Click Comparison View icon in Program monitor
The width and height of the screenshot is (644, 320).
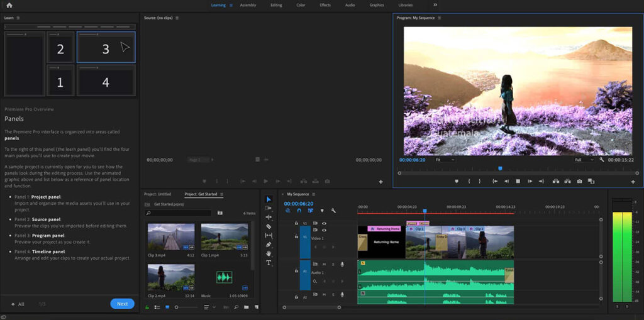pos(591,181)
